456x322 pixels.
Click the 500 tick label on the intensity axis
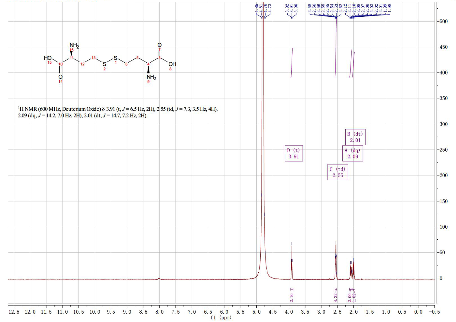[443, 22]
